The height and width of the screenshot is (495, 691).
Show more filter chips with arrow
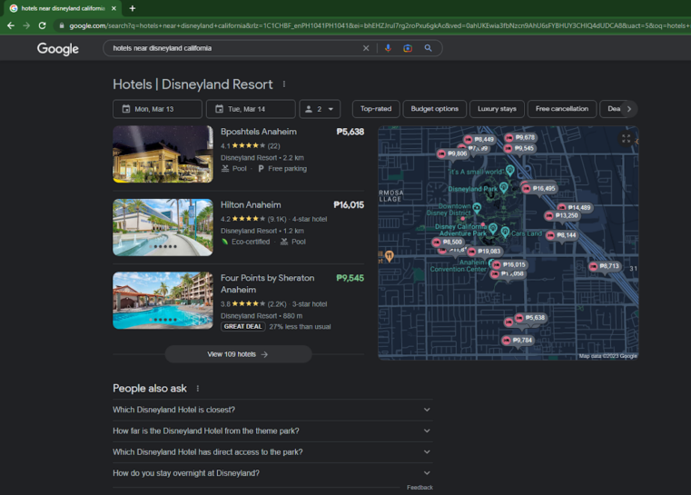click(x=629, y=109)
